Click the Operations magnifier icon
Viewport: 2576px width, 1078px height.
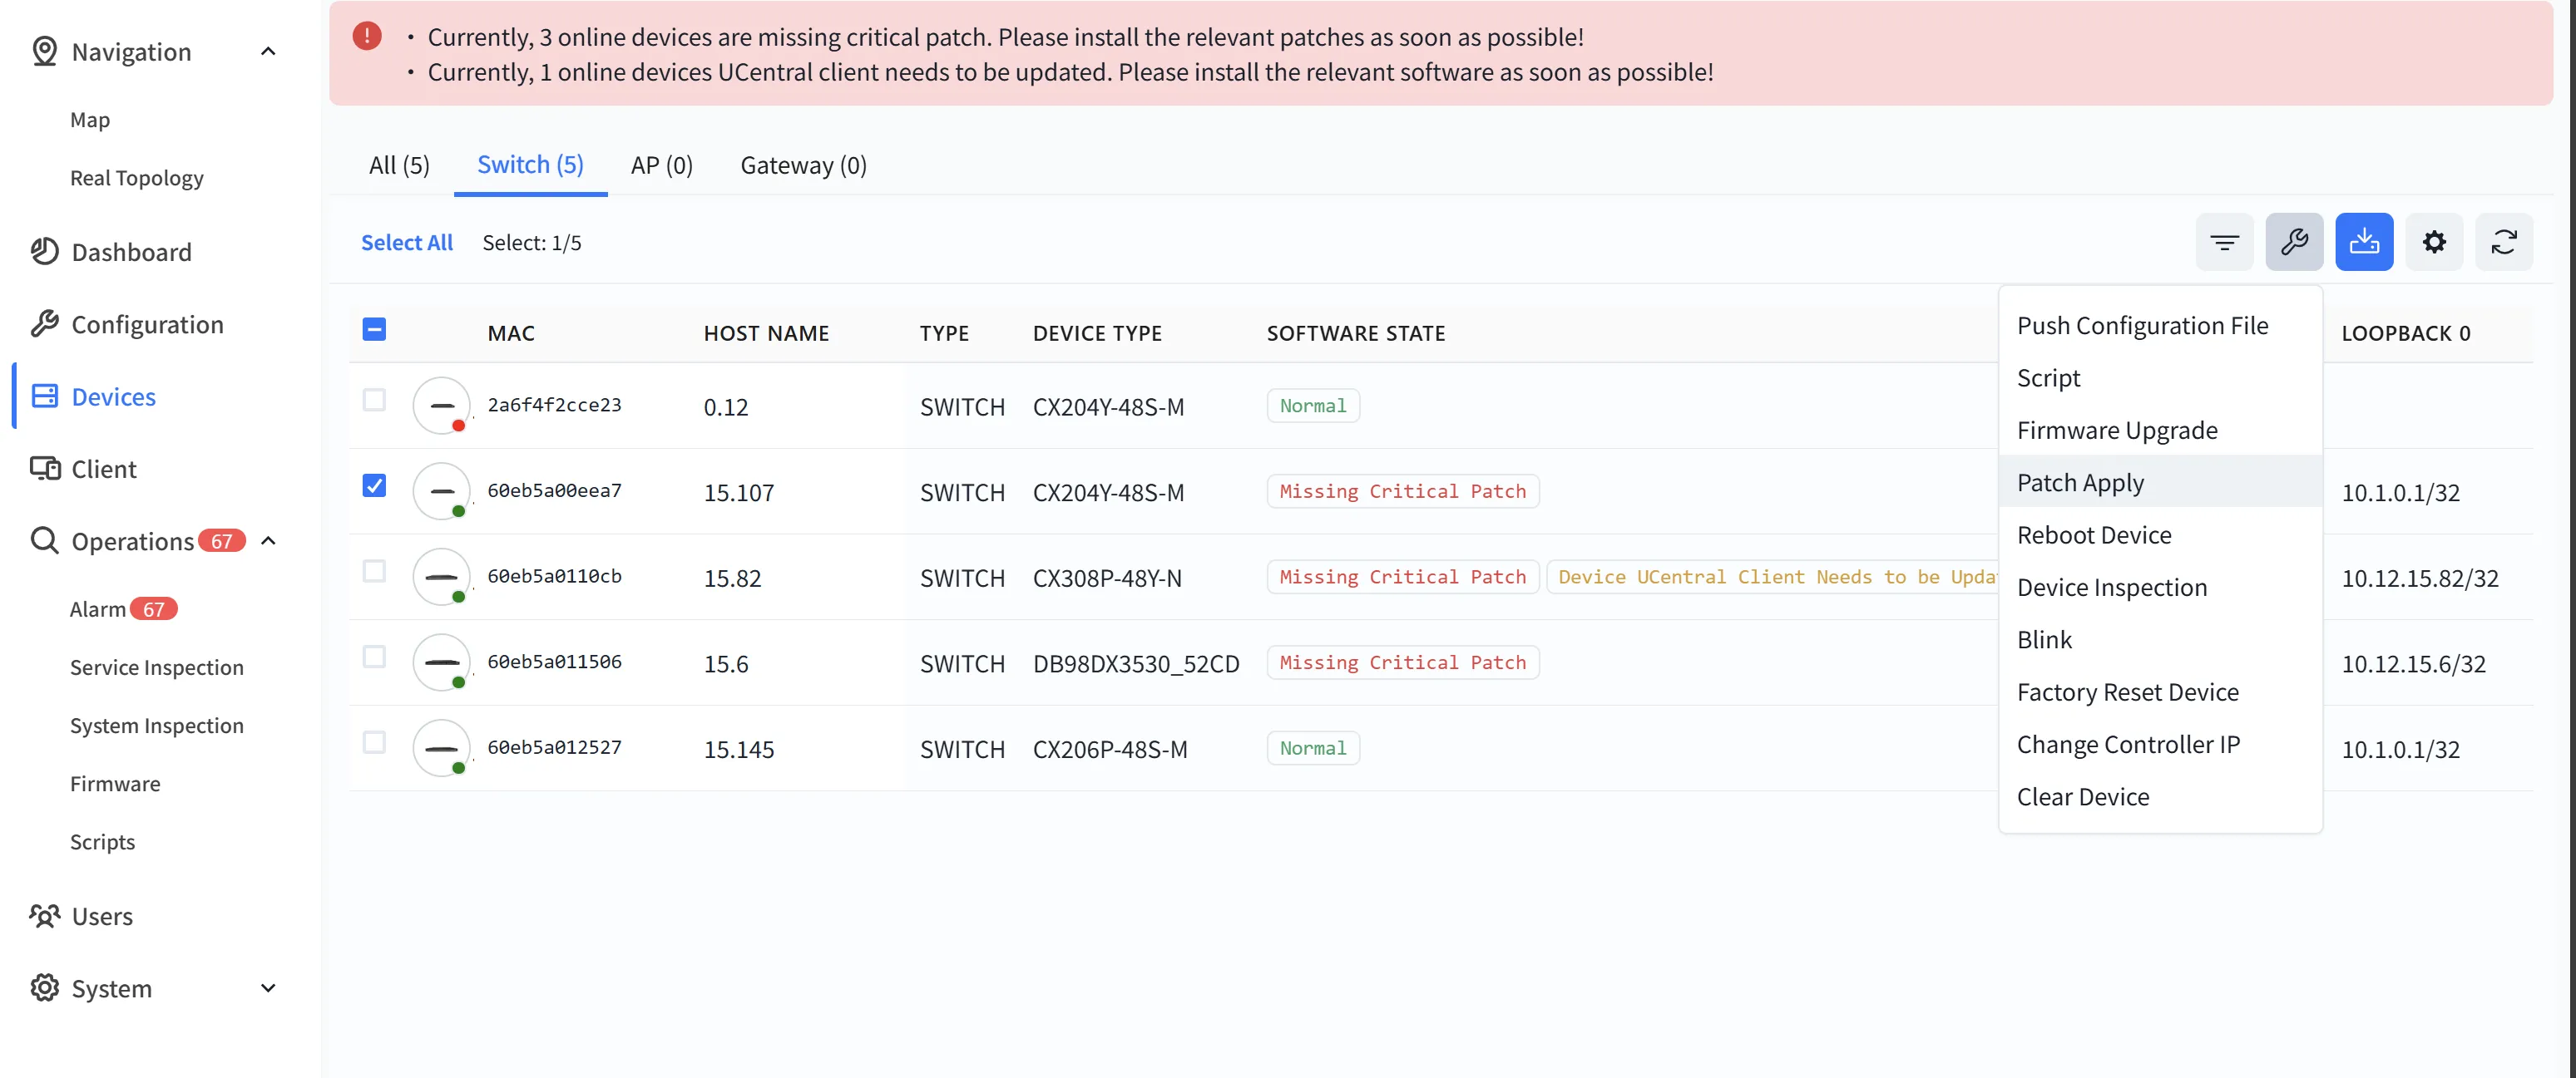coord(45,540)
